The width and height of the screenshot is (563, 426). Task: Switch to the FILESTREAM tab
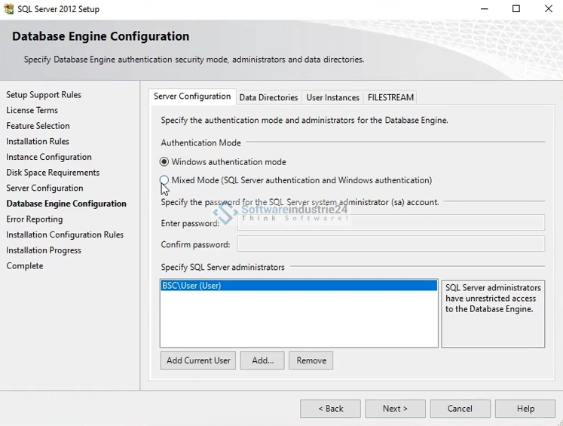[x=390, y=97]
